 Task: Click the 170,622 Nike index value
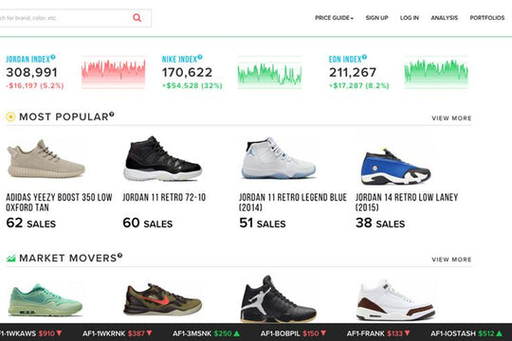(x=187, y=72)
